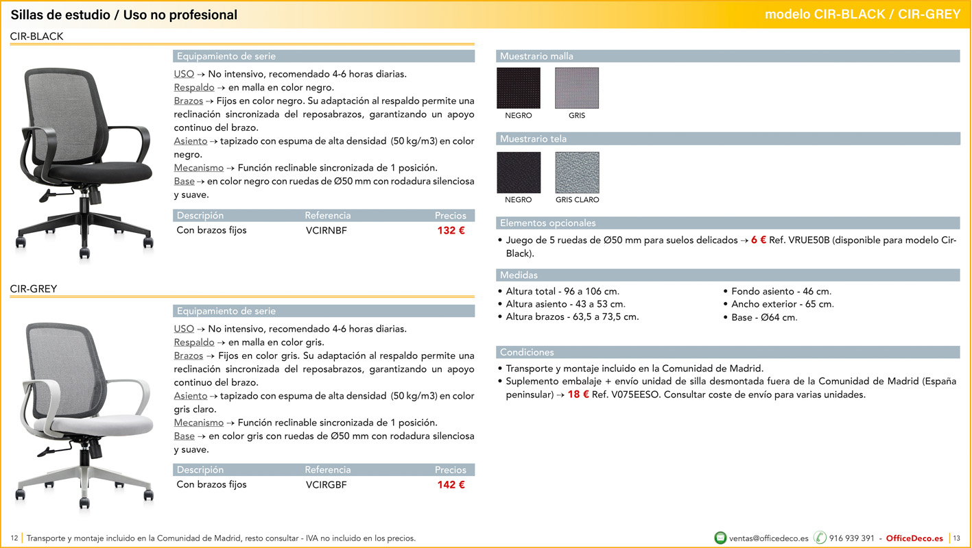Click the Condiciones section header
The height and width of the screenshot is (548, 972).
tap(527, 353)
